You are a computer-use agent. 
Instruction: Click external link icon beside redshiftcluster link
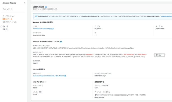[x=53, y=28]
